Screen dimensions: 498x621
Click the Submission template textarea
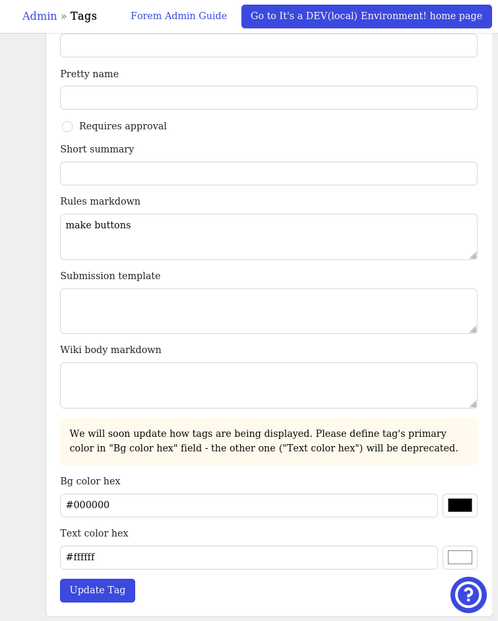point(268,310)
